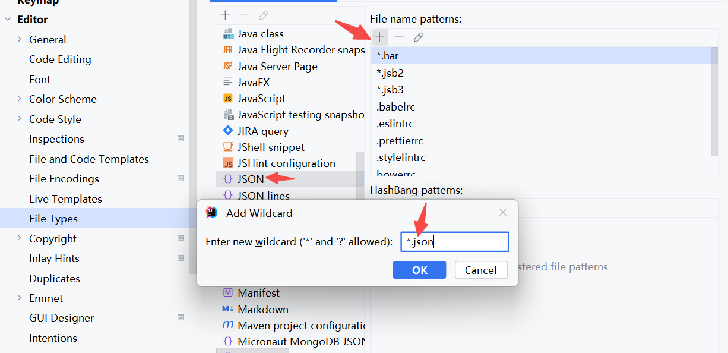
Task: Click the project-level icon next to Inlay Hints
Action: 181,259
